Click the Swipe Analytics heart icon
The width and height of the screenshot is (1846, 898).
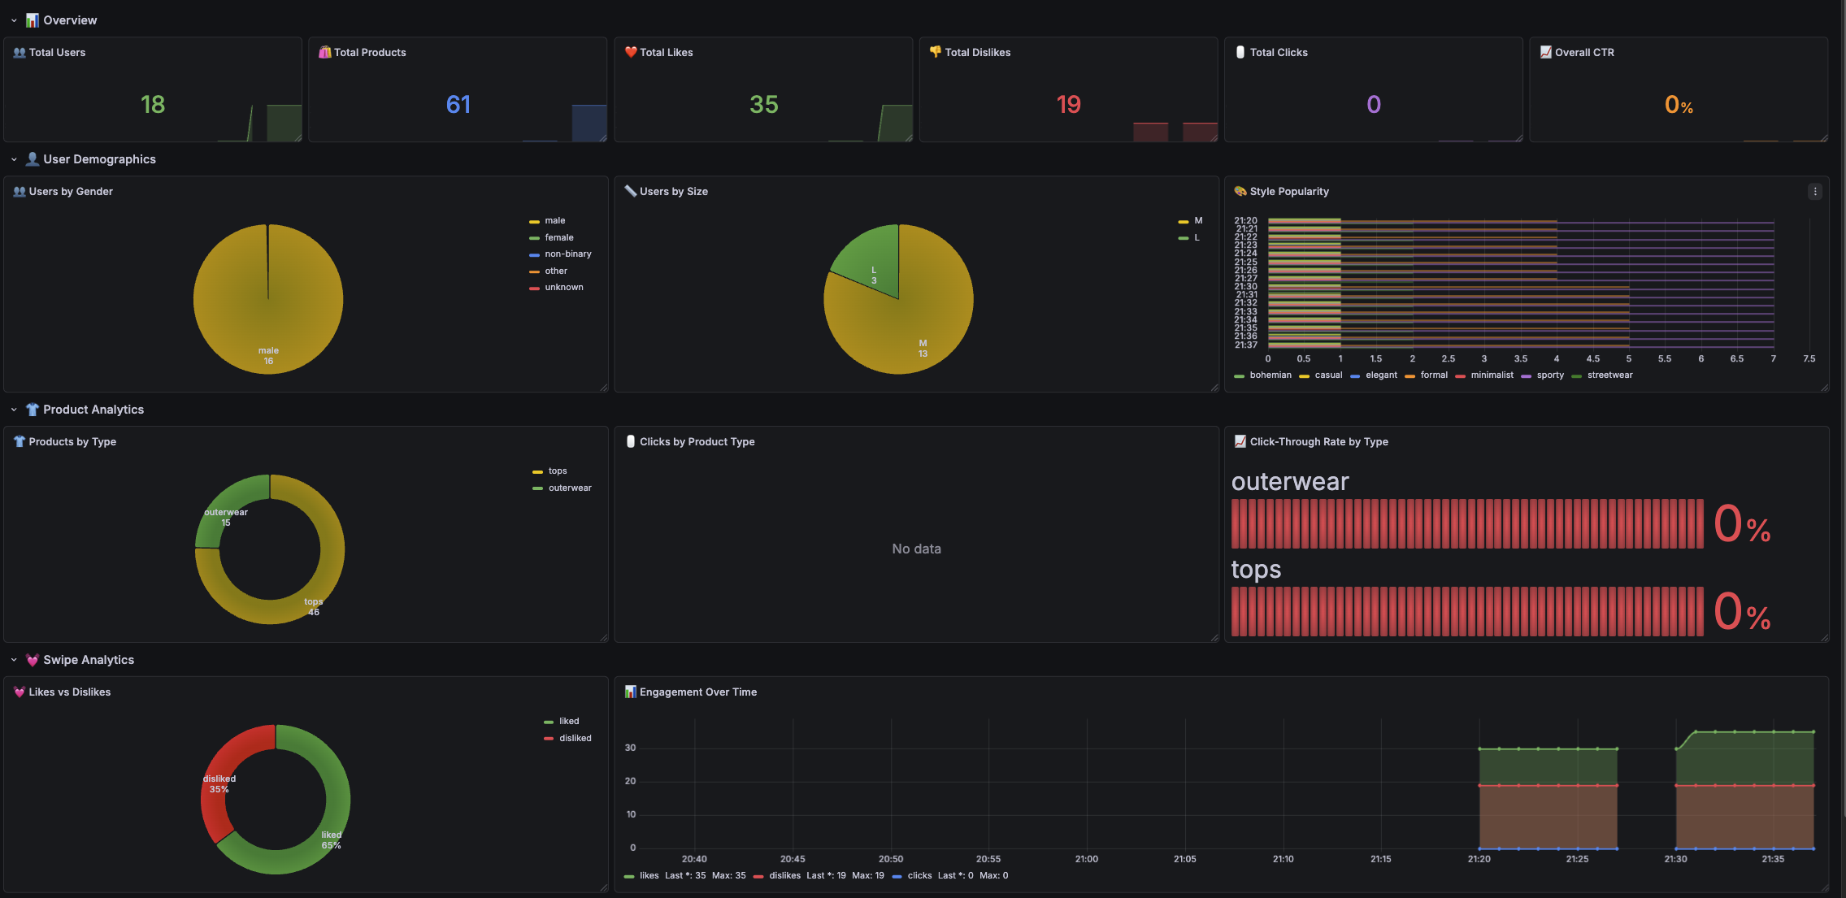pyautogui.click(x=33, y=660)
